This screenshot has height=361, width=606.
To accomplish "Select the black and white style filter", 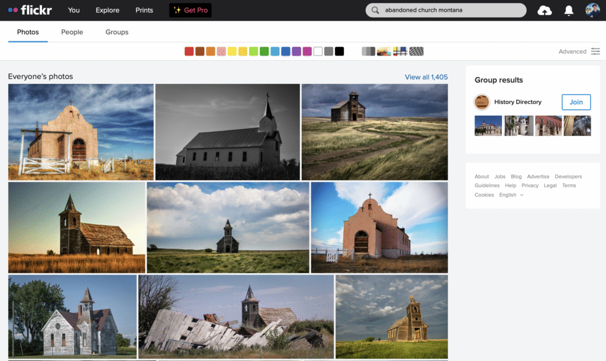I will pos(368,51).
